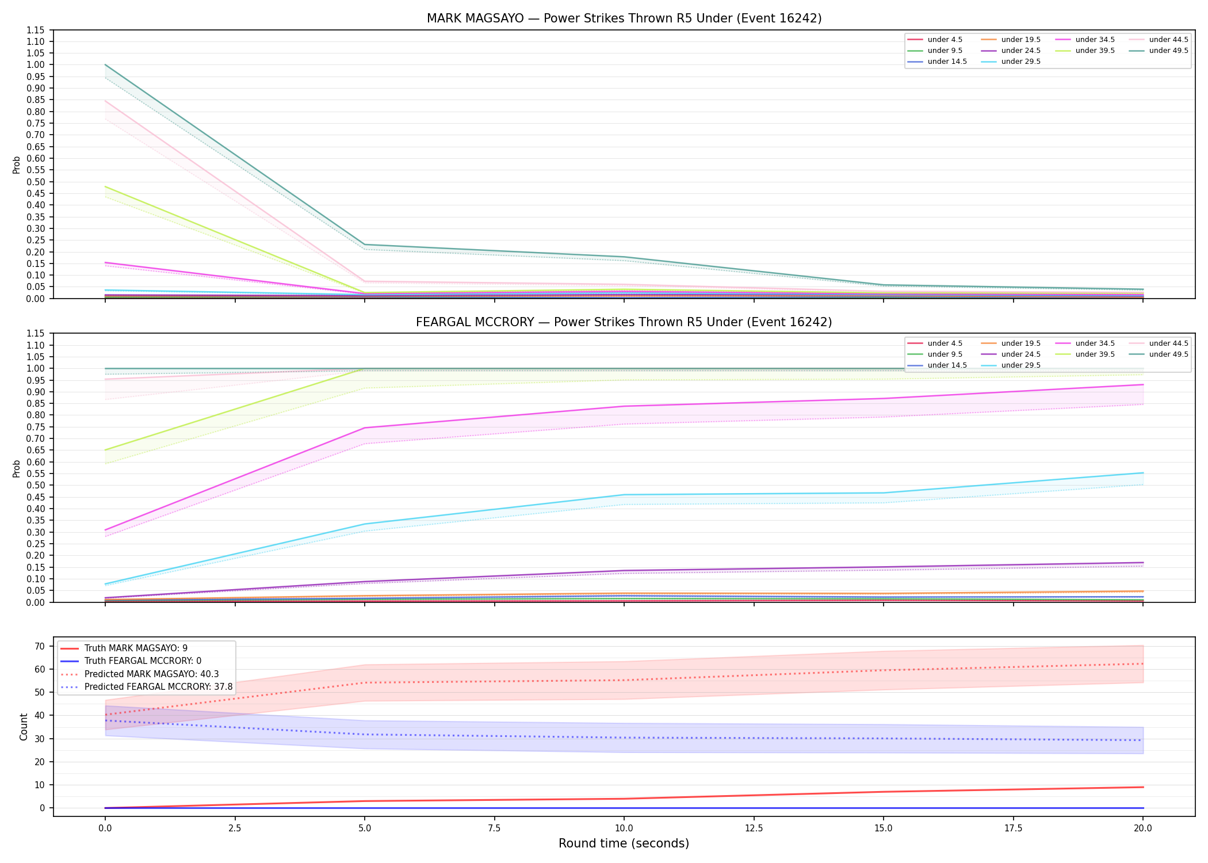The height and width of the screenshot is (863, 1208).
Task: Select the "50" tick on the Count axis
Action: pos(40,692)
